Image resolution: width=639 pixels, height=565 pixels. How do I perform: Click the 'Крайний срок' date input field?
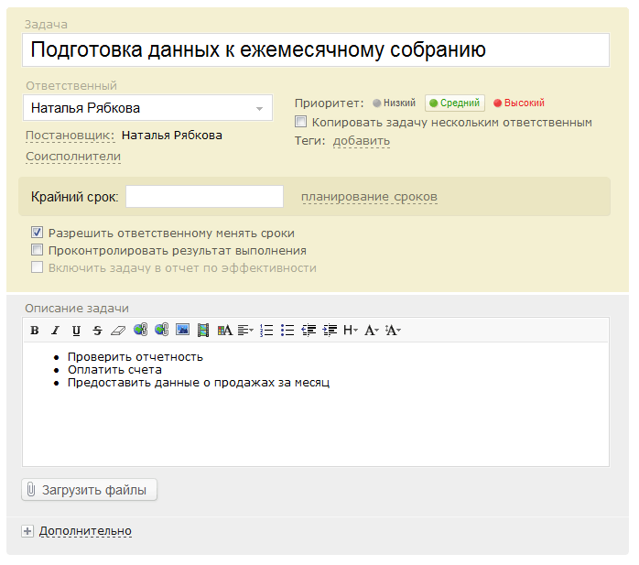[x=204, y=197]
